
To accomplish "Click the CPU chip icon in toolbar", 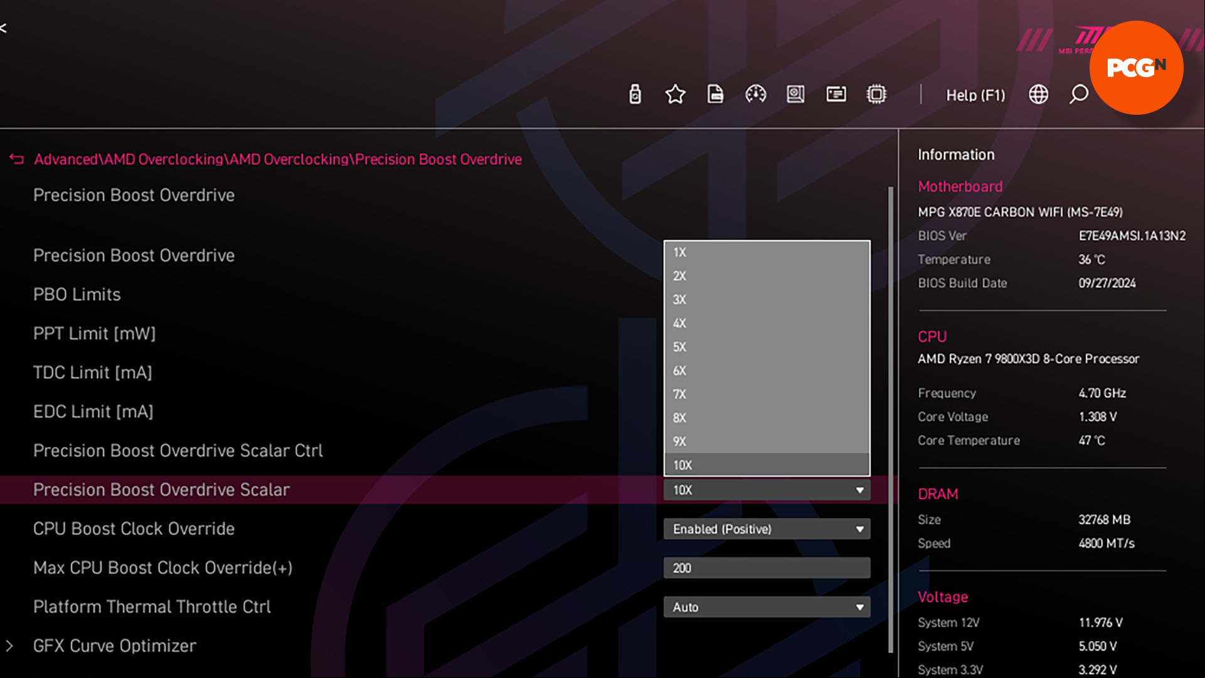I will coord(876,95).
